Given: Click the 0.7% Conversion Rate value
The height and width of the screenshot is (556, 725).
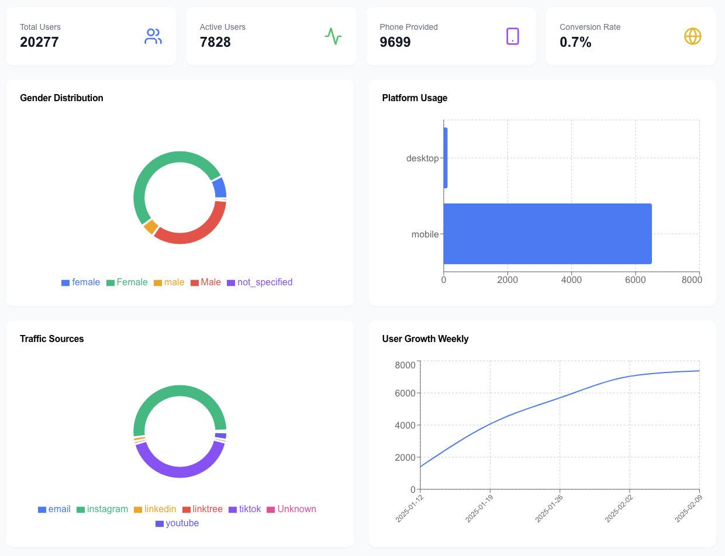Looking at the screenshot, I should tap(575, 42).
